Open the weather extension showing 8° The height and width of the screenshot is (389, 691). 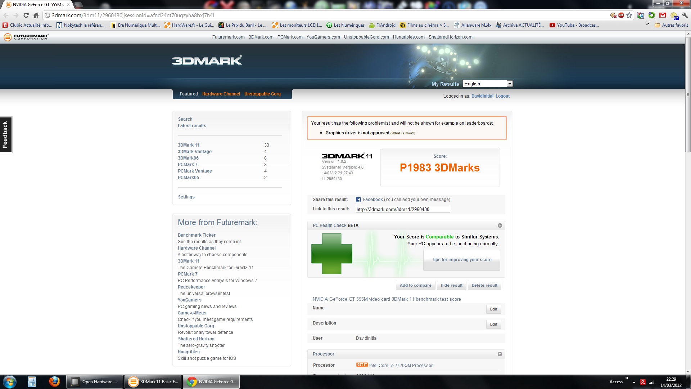point(674,16)
